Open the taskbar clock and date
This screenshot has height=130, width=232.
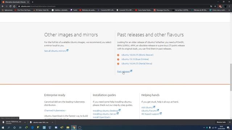pyautogui.click(x=221, y=127)
